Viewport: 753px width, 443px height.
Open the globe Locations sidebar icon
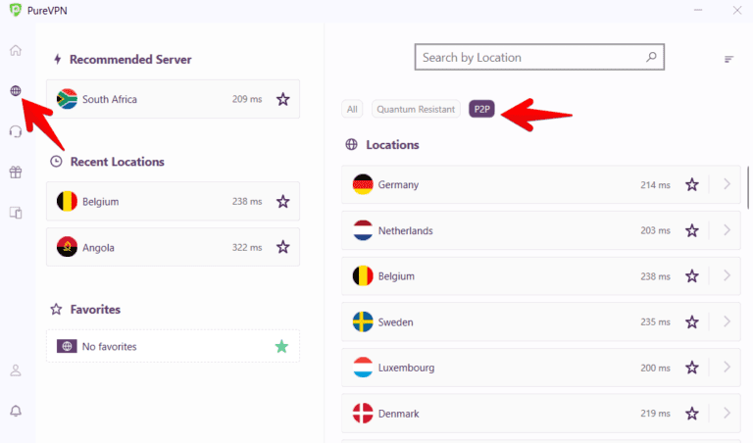click(16, 91)
